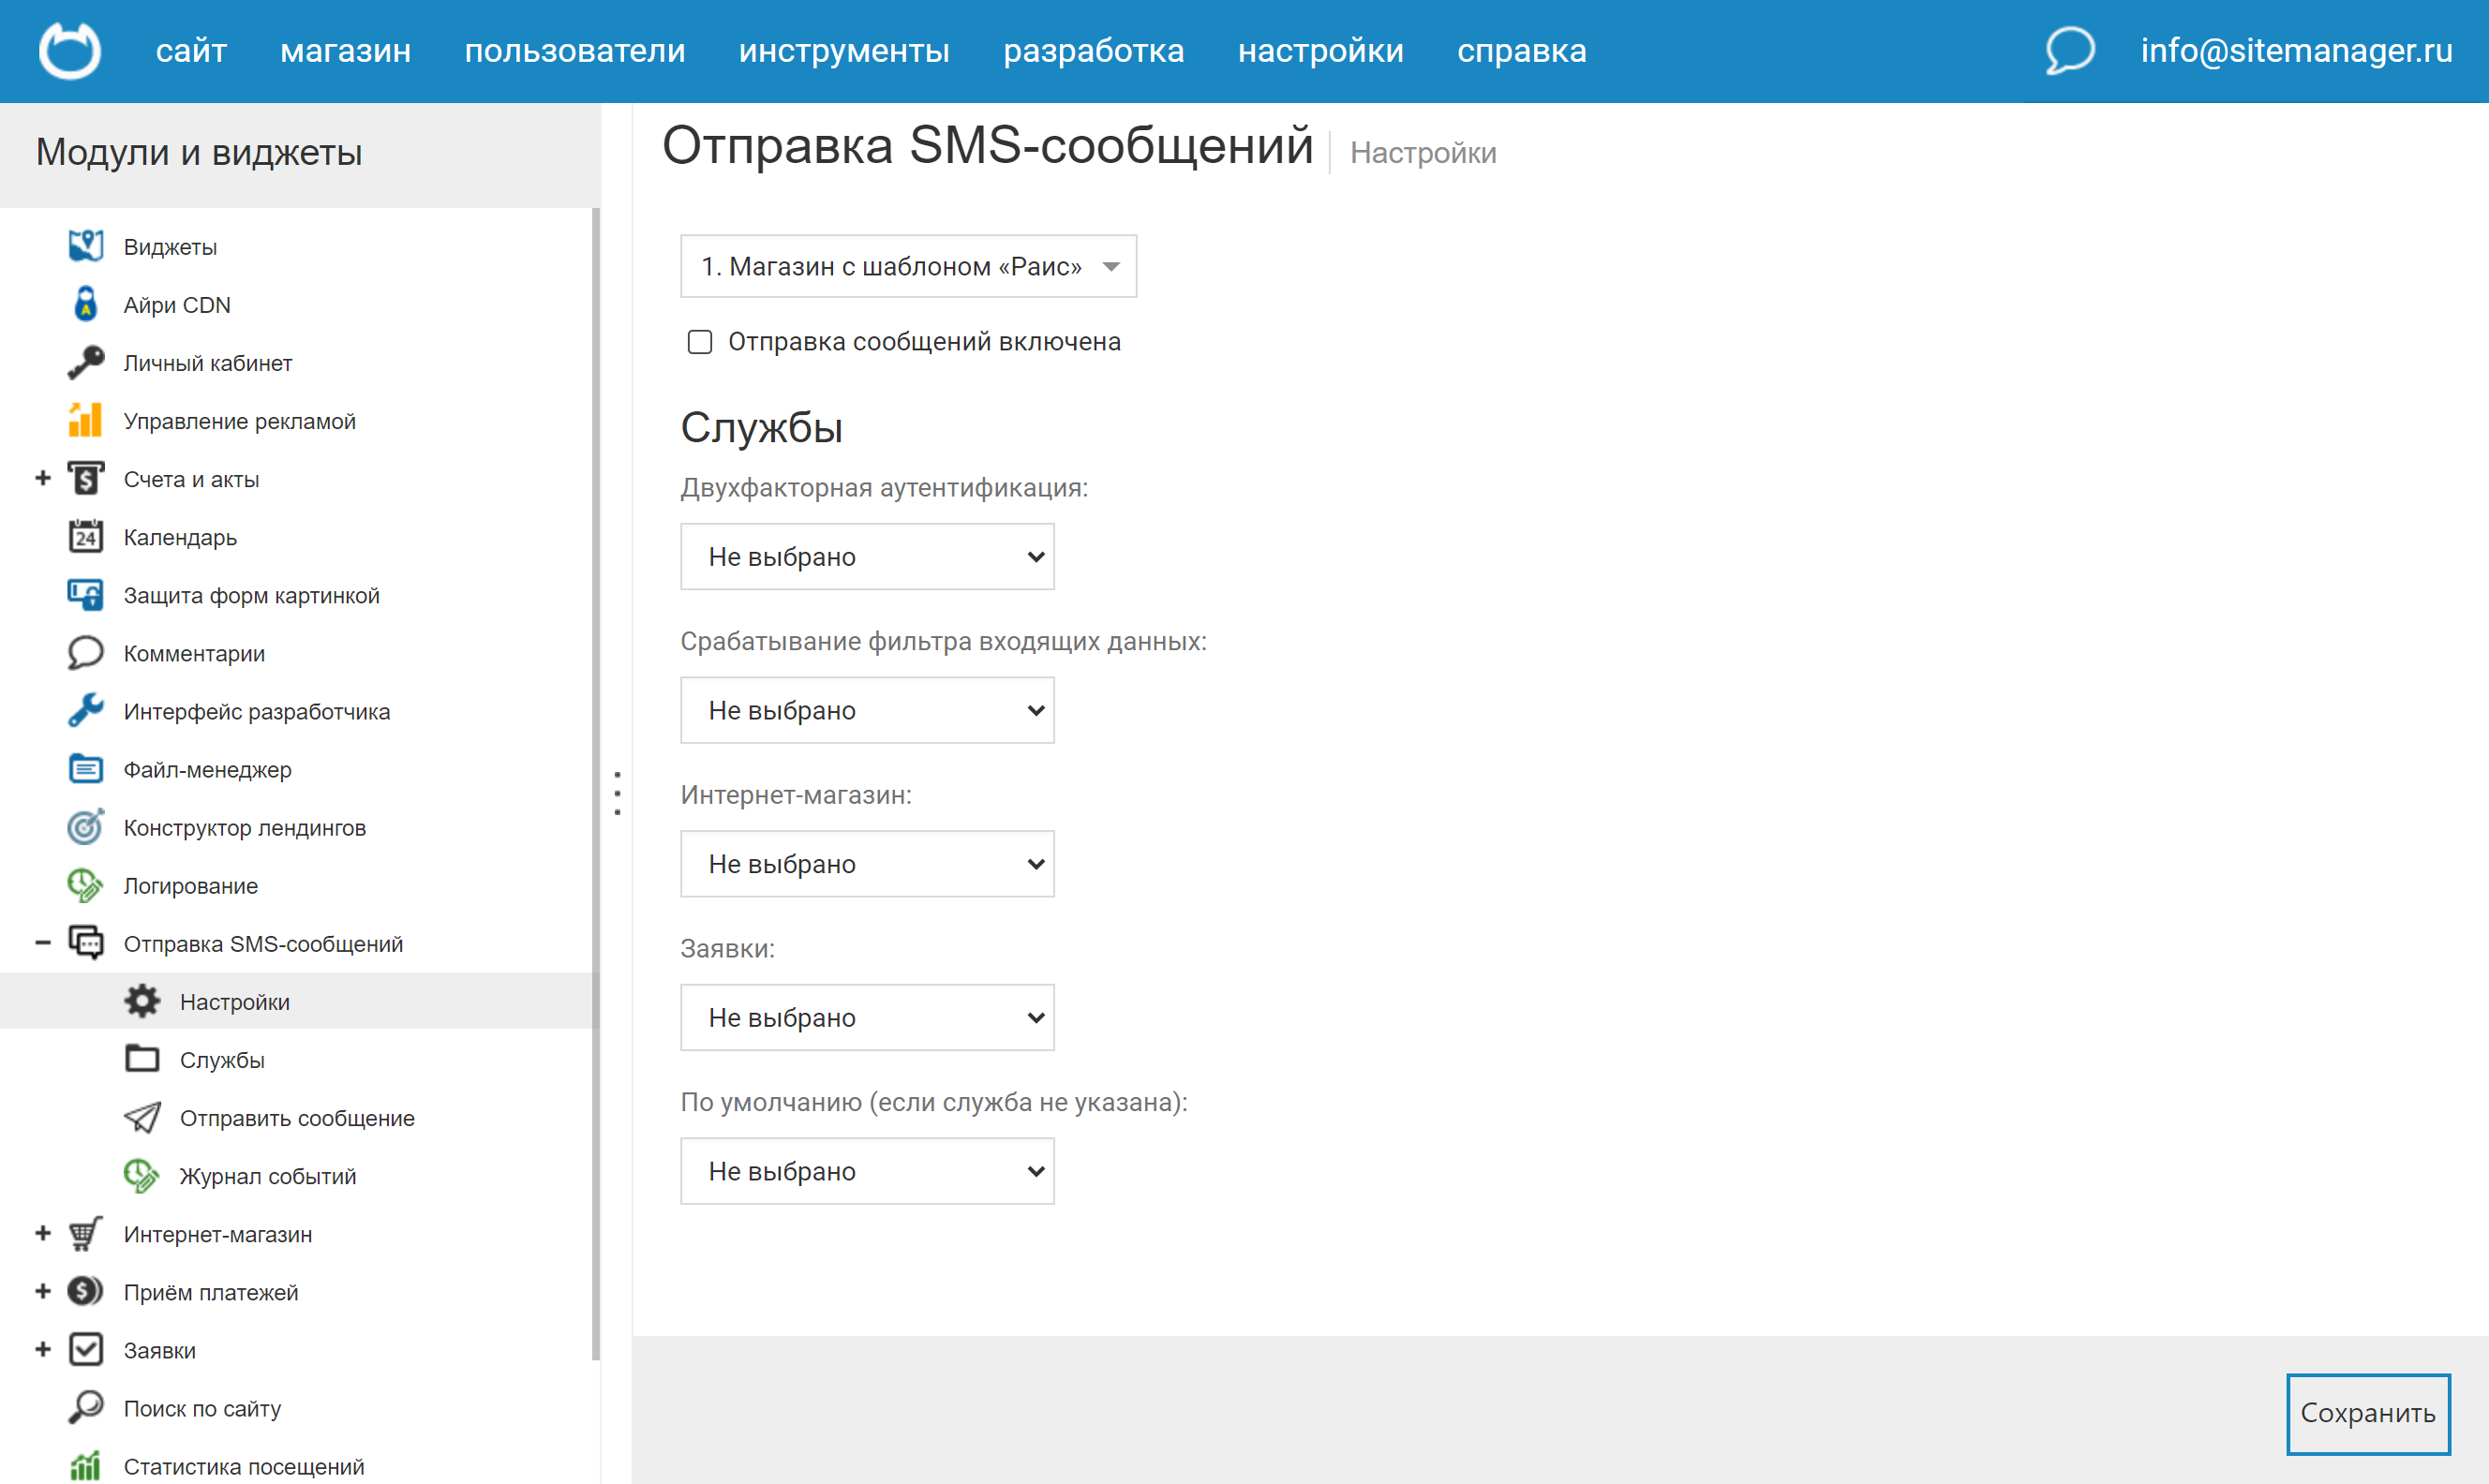Expand the Счета и акты section
Screen dimensions: 2489x1484
tap(42, 478)
